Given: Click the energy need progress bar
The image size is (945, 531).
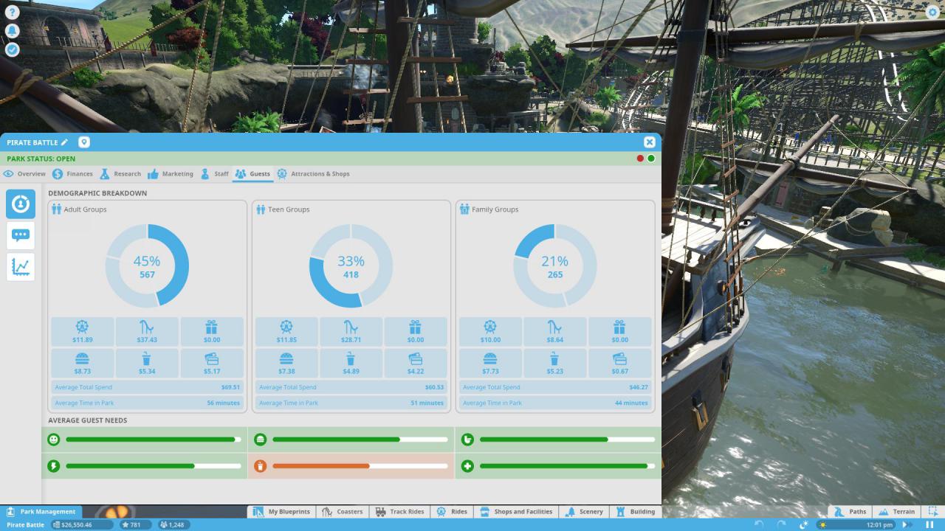Looking at the screenshot, I should pyautogui.click(x=154, y=466).
